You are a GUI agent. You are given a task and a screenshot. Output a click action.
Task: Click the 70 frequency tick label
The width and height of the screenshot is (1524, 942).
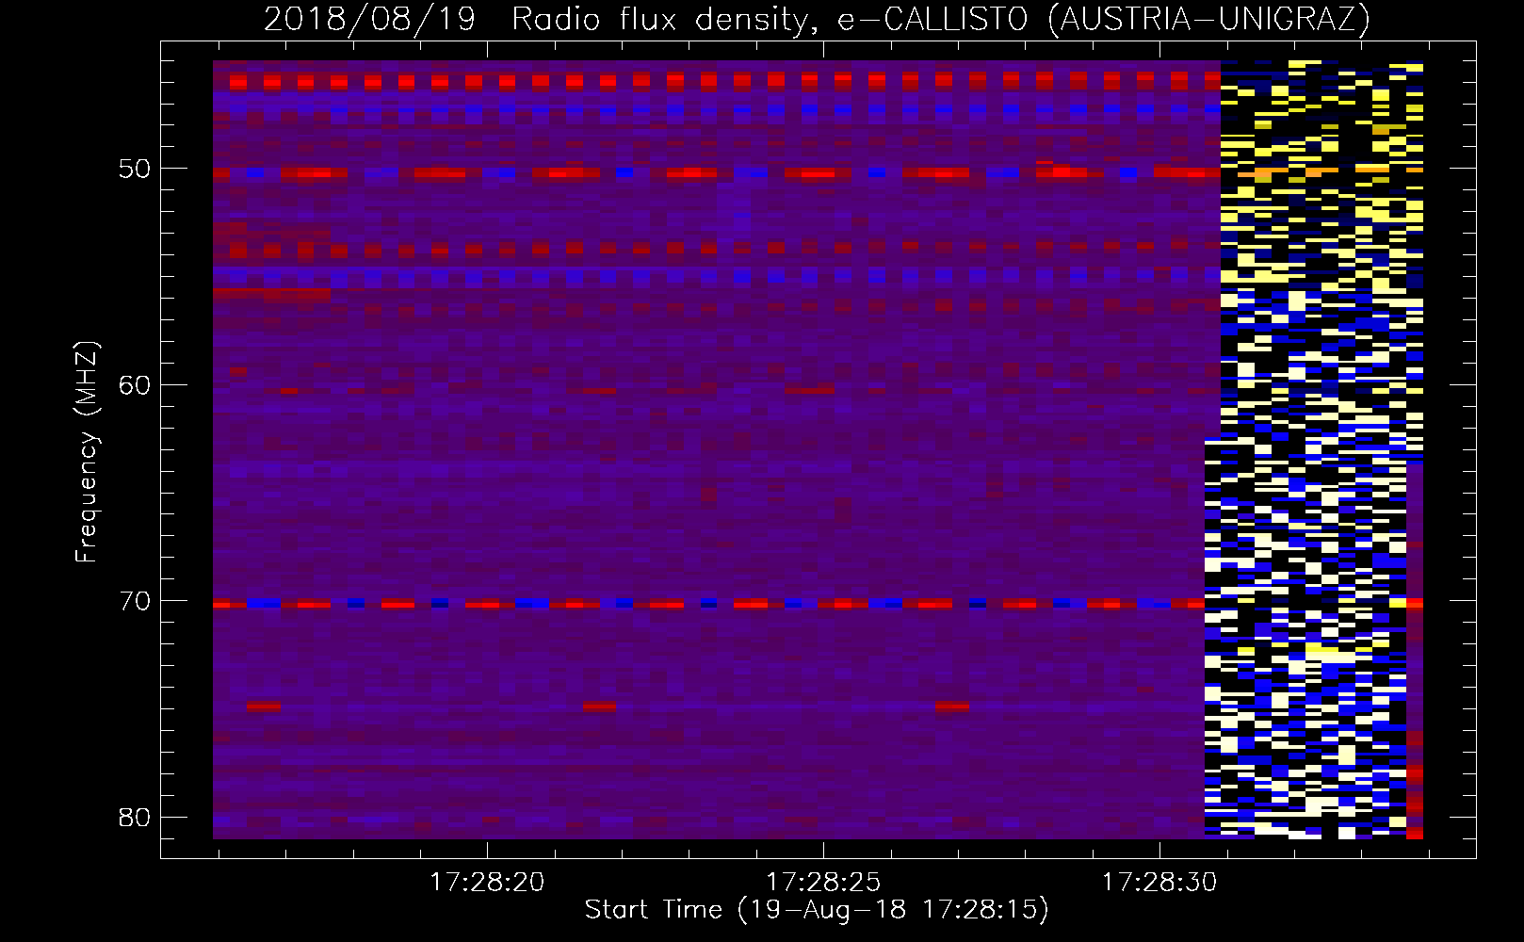[135, 601]
